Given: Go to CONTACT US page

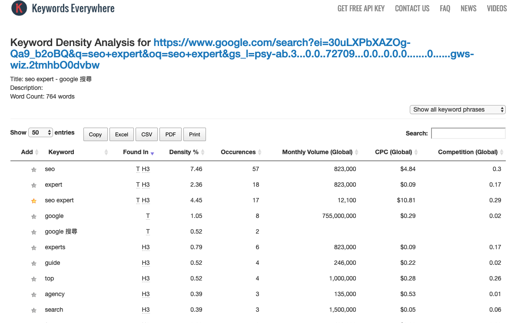Looking at the screenshot, I should tap(412, 9).
